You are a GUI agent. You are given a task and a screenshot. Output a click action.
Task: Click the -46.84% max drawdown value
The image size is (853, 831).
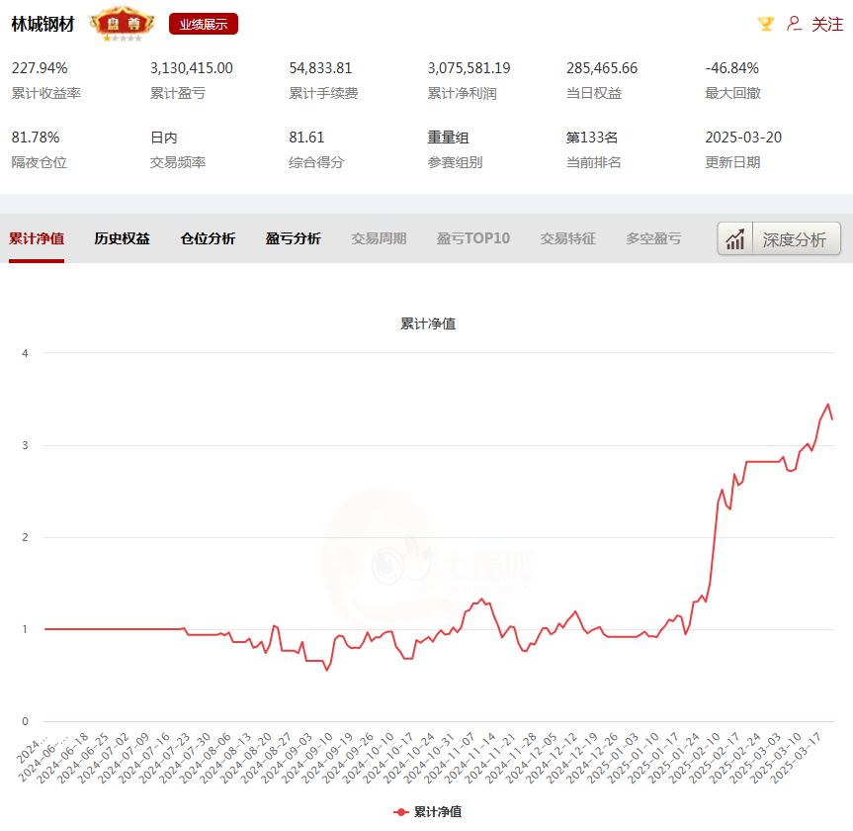pyautogui.click(x=731, y=68)
